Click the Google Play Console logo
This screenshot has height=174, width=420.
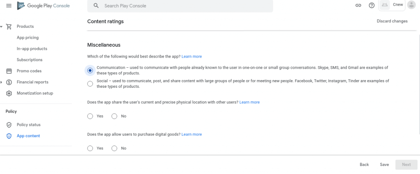click(43, 6)
